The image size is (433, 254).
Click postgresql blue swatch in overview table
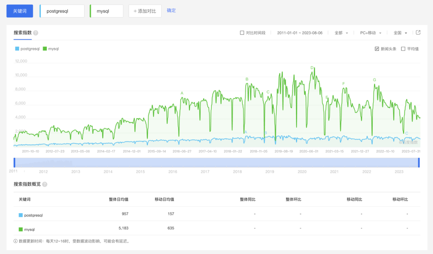click(x=21, y=215)
